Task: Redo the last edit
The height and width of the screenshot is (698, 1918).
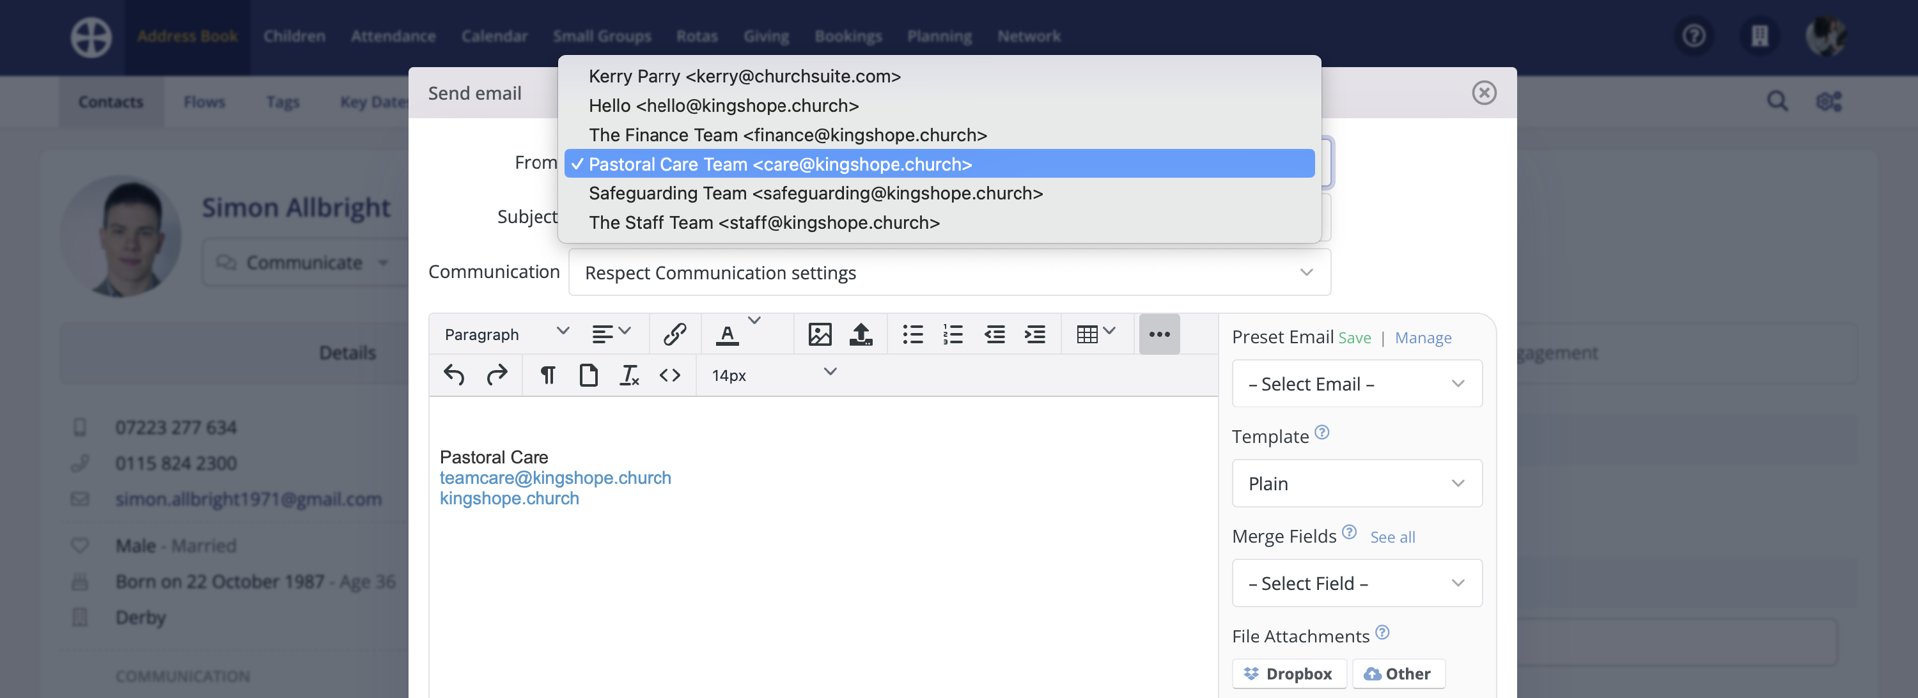Action: coord(497,375)
